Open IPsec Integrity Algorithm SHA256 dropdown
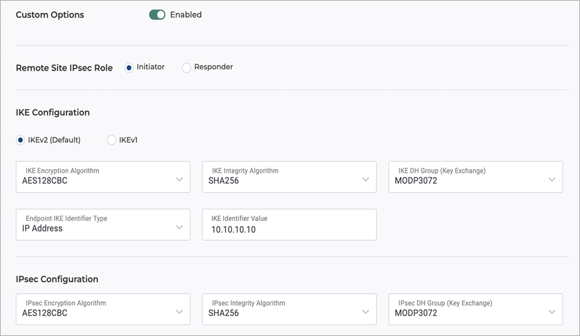Image resolution: width=580 pixels, height=336 pixels. pos(289,310)
